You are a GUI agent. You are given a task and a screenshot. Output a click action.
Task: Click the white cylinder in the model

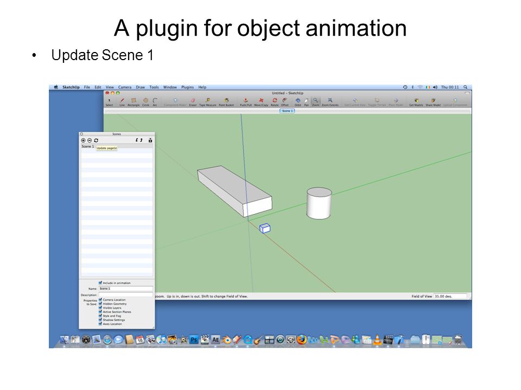click(319, 203)
